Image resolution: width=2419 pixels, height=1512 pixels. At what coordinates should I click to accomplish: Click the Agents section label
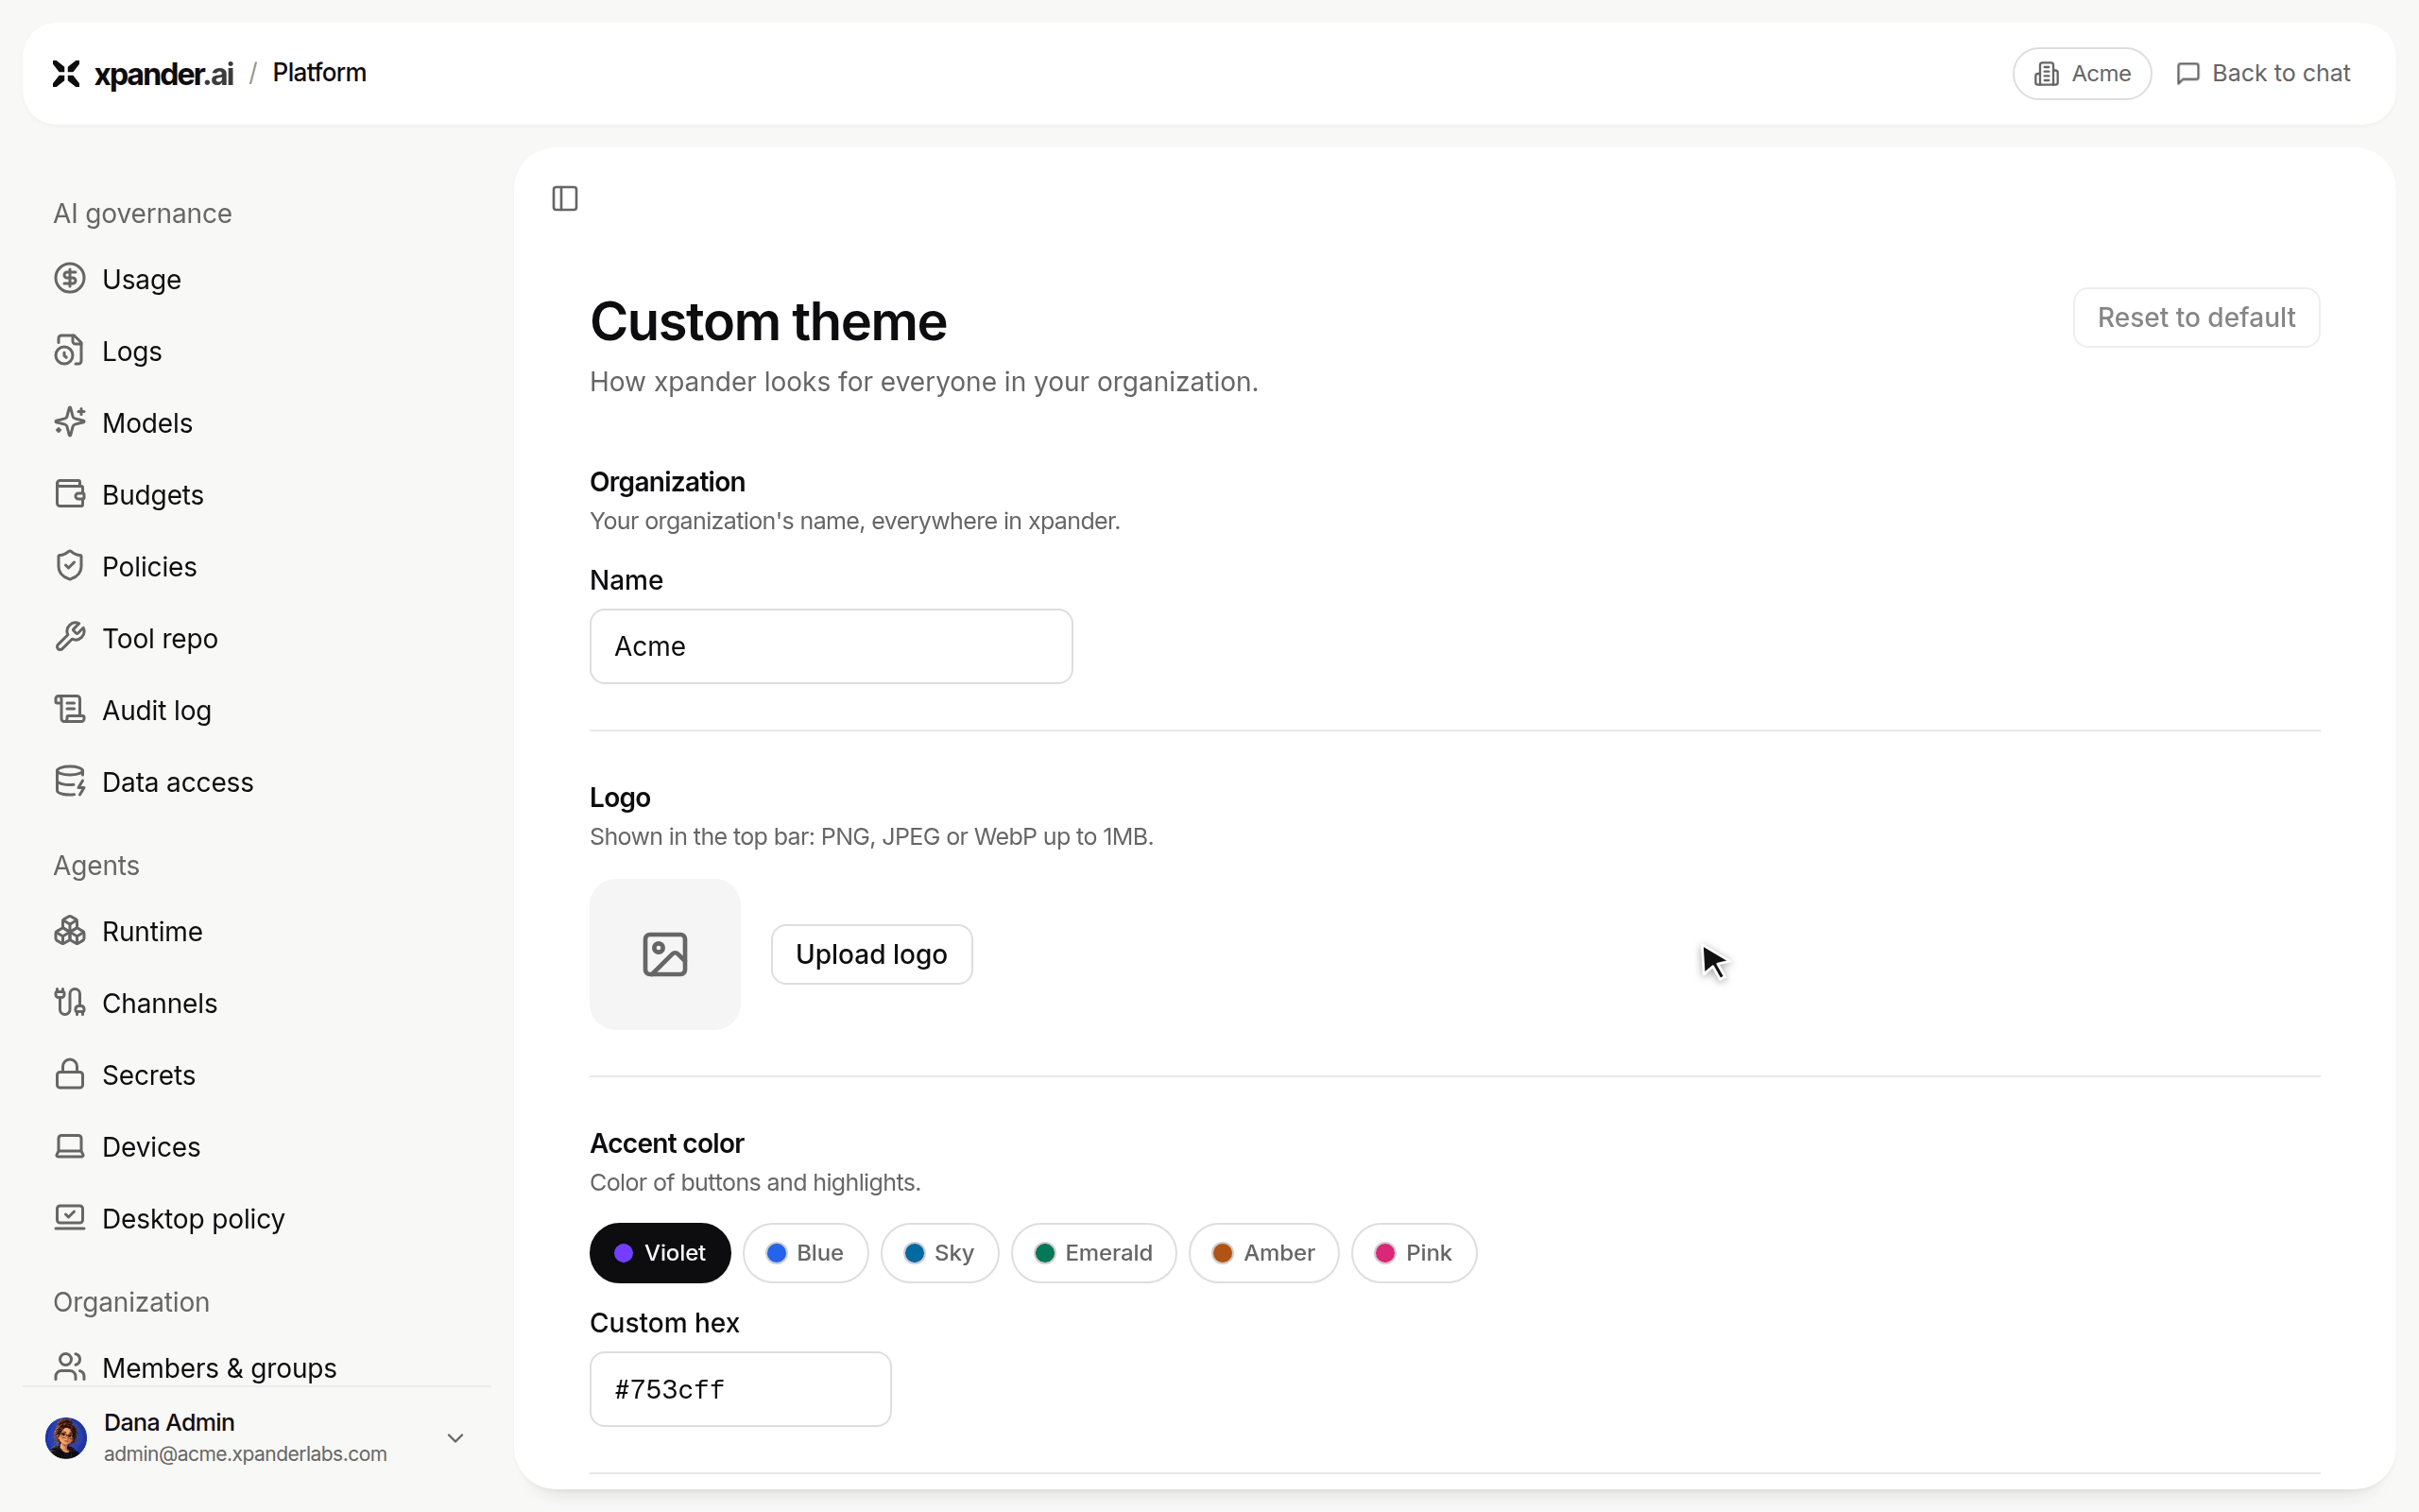pos(96,865)
